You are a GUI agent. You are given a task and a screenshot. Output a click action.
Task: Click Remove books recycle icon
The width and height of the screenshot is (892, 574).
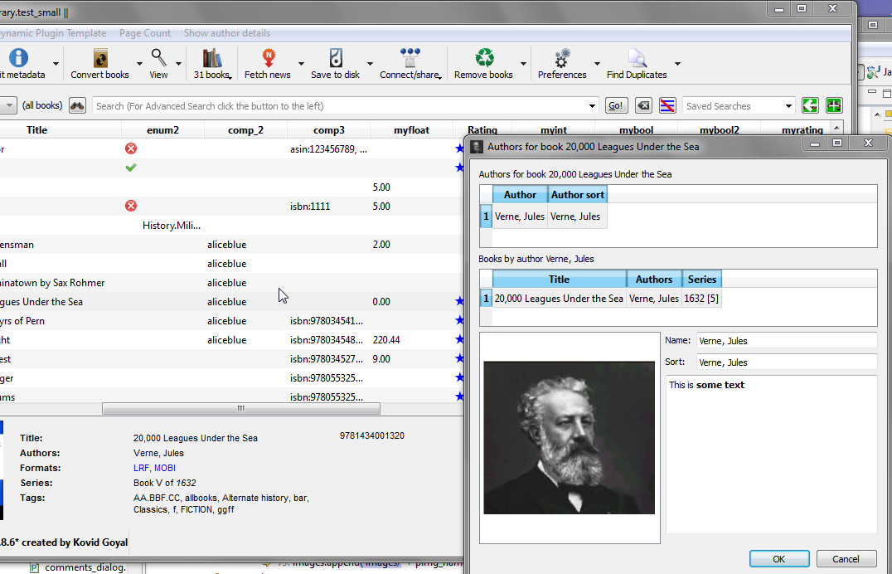(484, 58)
